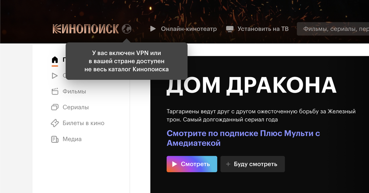369x193 pixels.
Task: Click Смотрите по подписке Плюс Мульти link
Action: [244, 138]
